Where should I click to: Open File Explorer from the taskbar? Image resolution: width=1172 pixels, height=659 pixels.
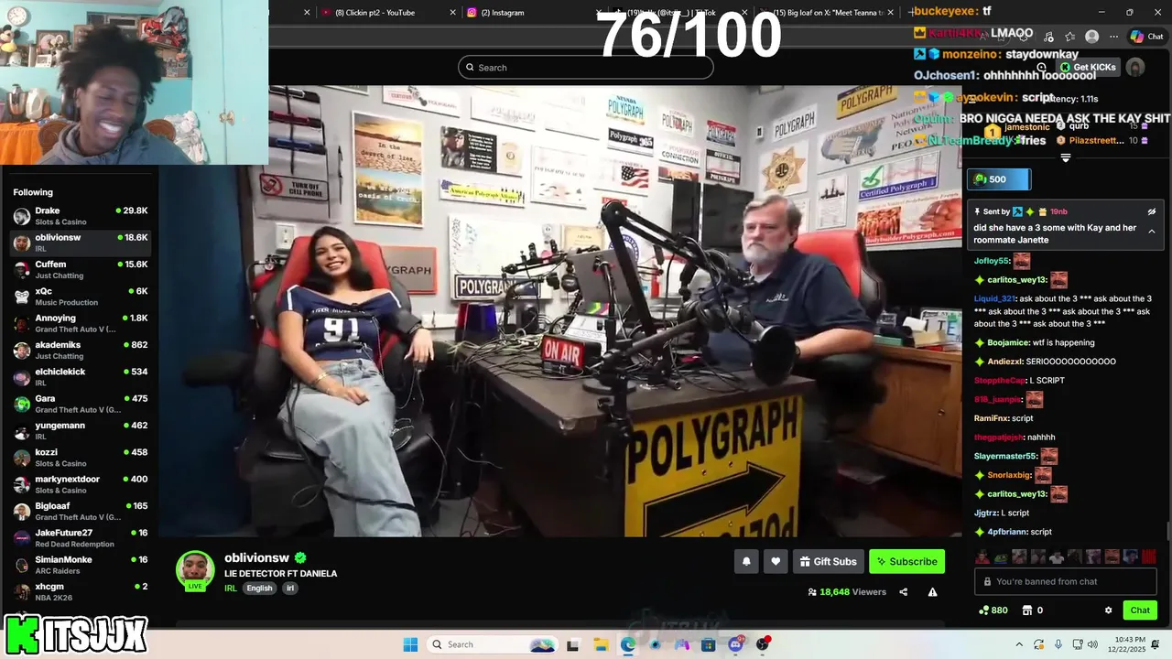point(600,644)
